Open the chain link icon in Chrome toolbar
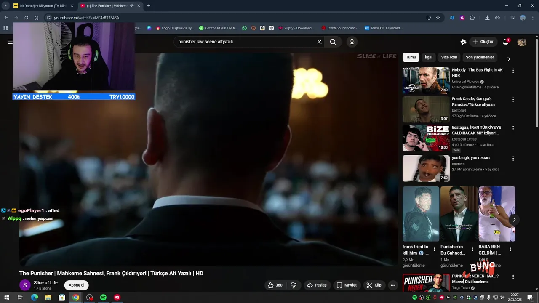The height and width of the screenshot is (303, 539). click(x=497, y=18)
